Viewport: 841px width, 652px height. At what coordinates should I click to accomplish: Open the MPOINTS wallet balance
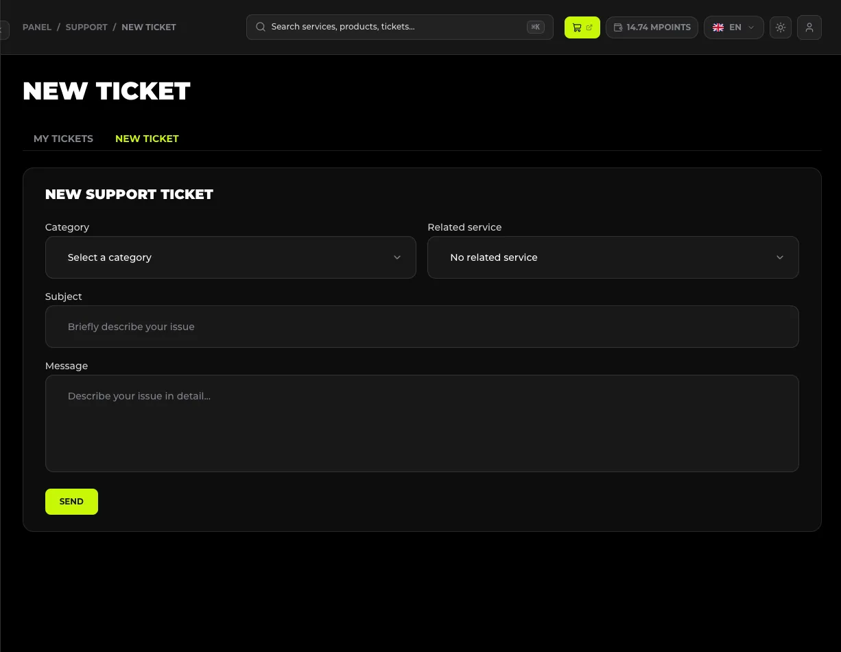point(652,27)
